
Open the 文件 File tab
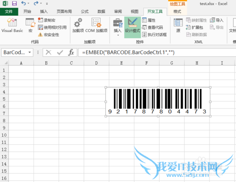tap(9, 11)
